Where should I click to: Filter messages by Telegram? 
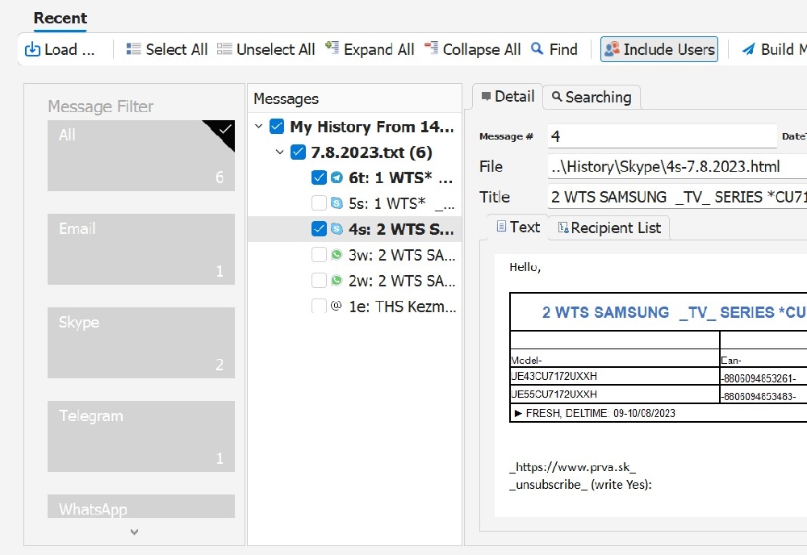[141, 436]
